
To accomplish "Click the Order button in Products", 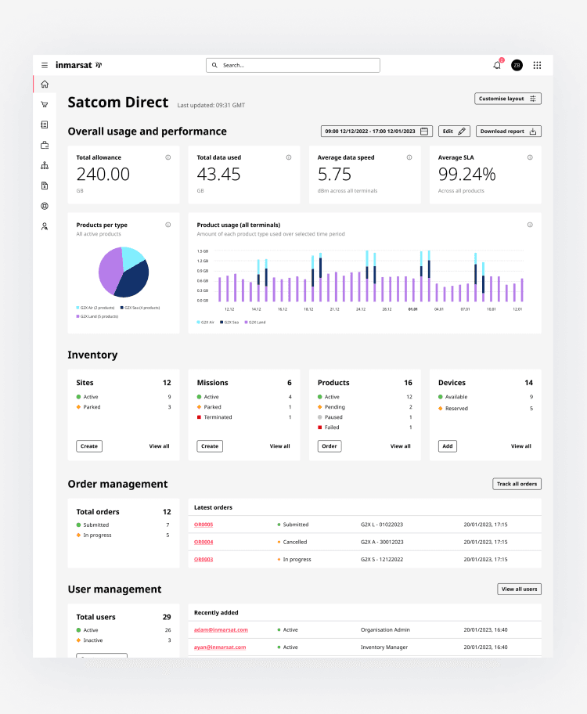I will (330, 446).
